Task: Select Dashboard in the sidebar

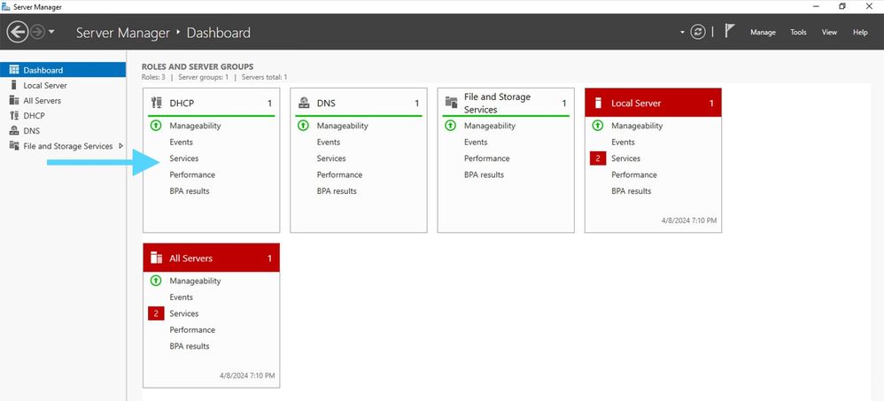Action: [63, 70]
